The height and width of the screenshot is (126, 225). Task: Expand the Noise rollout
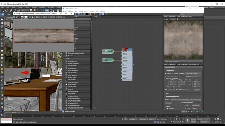(x=168, y=94)
